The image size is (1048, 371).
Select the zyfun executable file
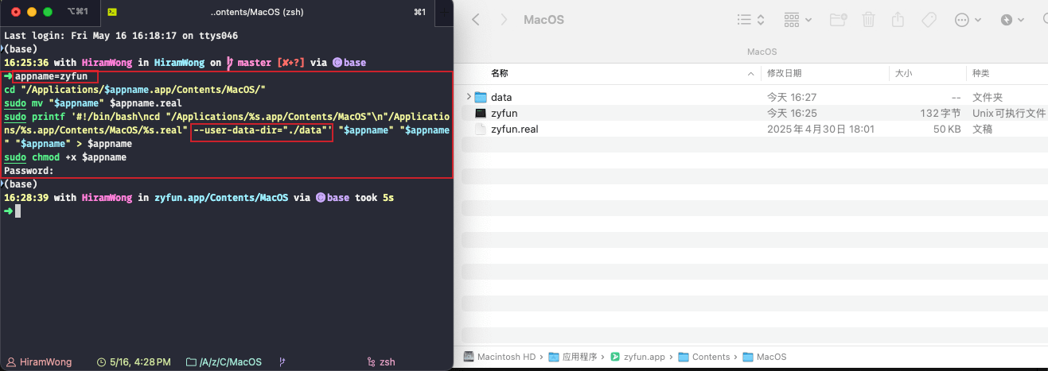[754, 113]
